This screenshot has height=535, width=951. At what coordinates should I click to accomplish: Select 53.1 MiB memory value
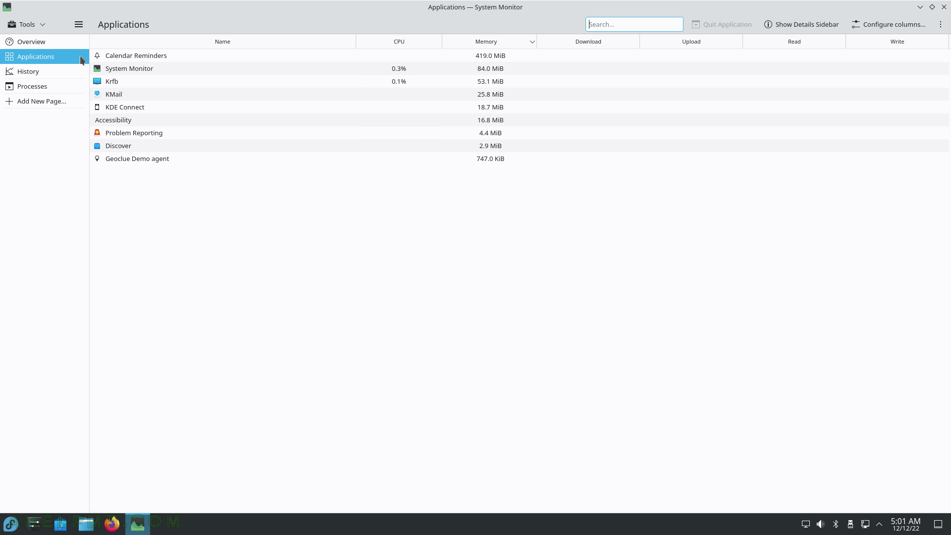pyautogui.click(x=490, y=81)
